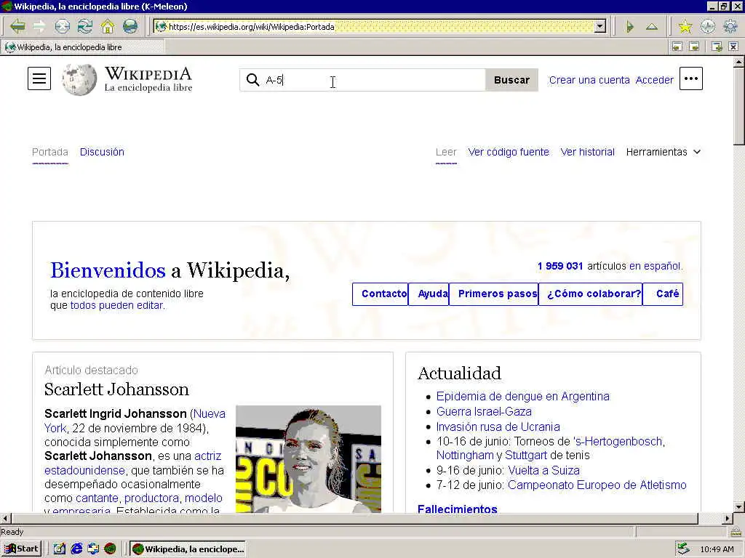The height and width of the screenshot is (558, 745).
Task: Click the green Go arrow icon
Action: [629, 27]
